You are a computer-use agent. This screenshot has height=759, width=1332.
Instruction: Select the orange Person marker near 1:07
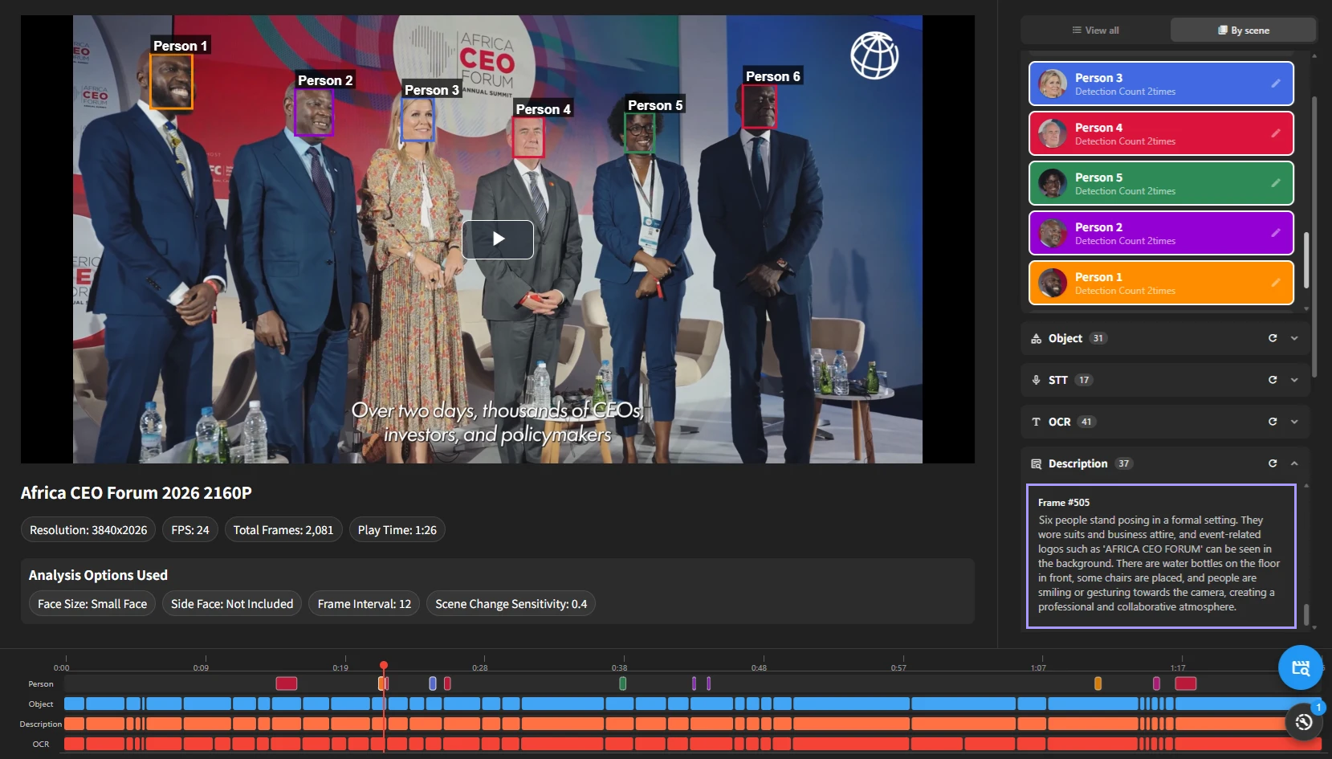(x=1098, y=684)
